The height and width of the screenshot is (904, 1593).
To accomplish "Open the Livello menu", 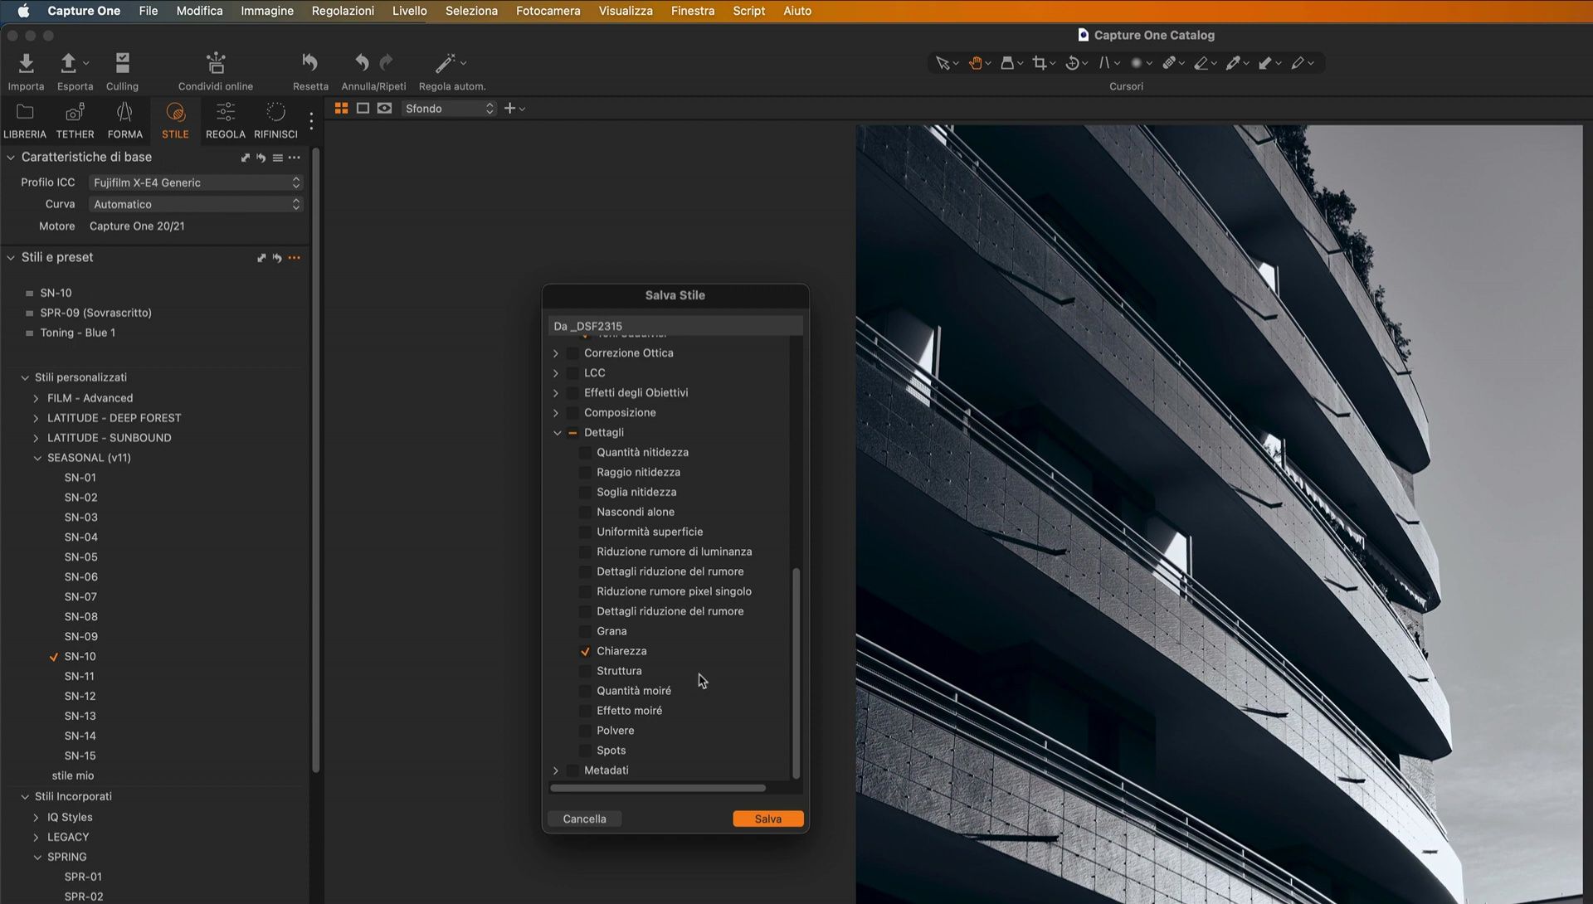I will click(x=409, y=11).
